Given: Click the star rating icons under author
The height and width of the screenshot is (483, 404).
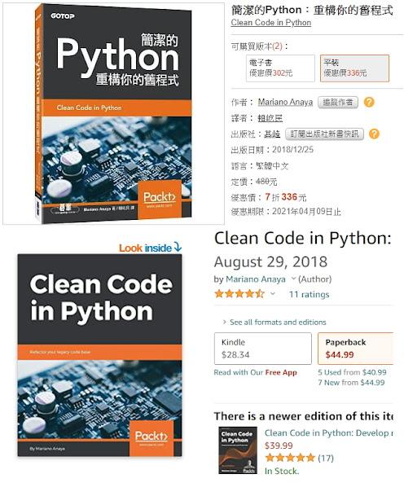Looking at the screenshot, I should [x=239, y=294].
